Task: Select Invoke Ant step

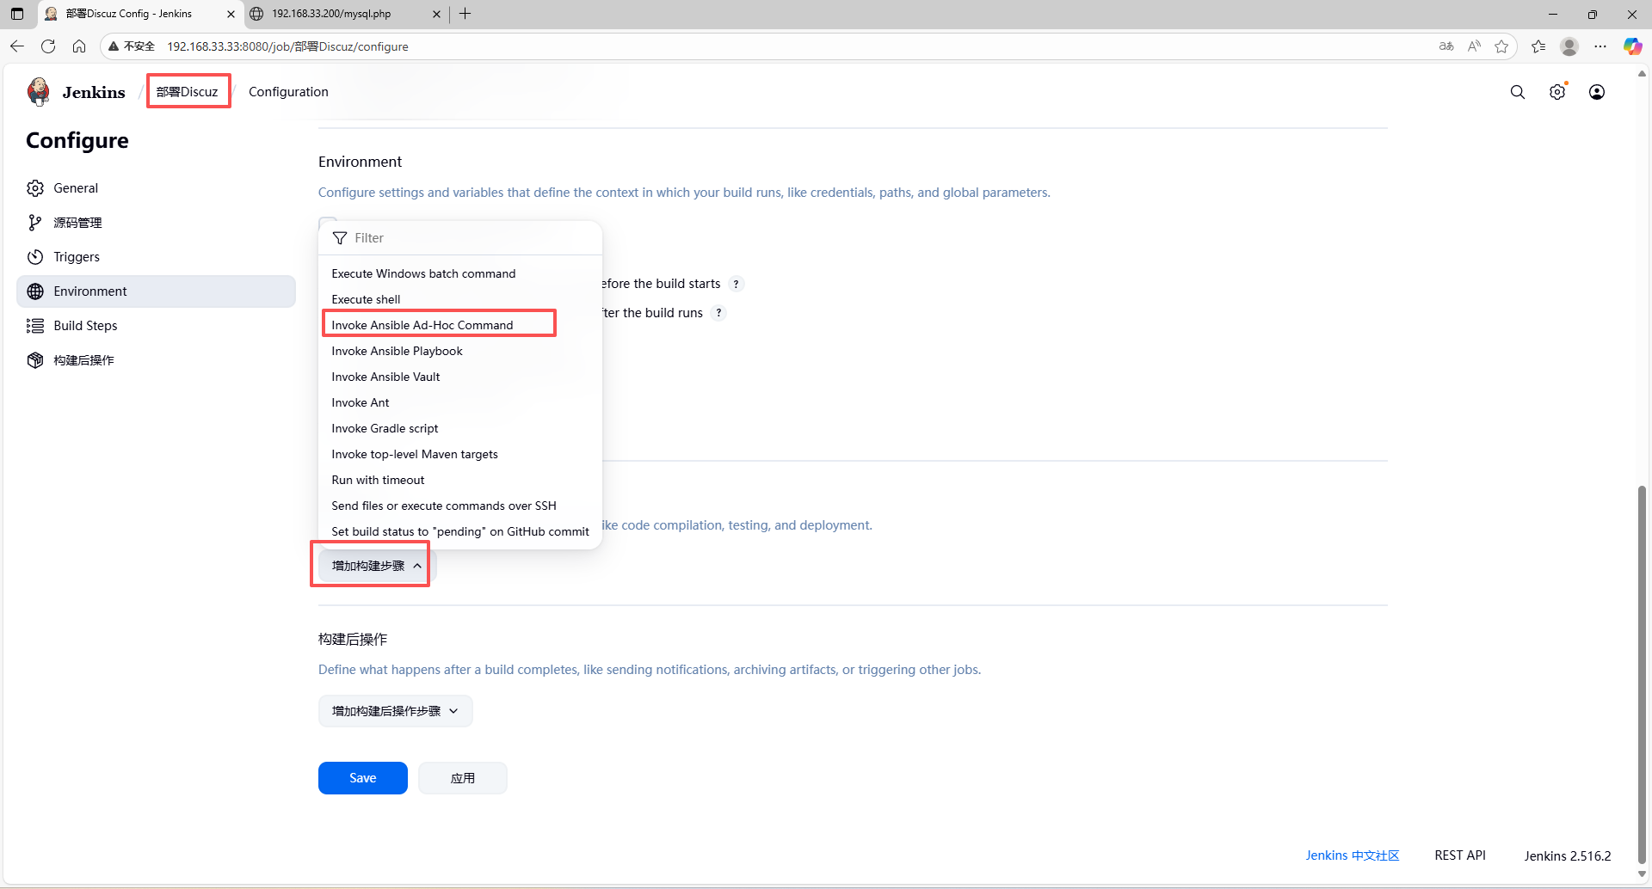Action: point(460,402)
